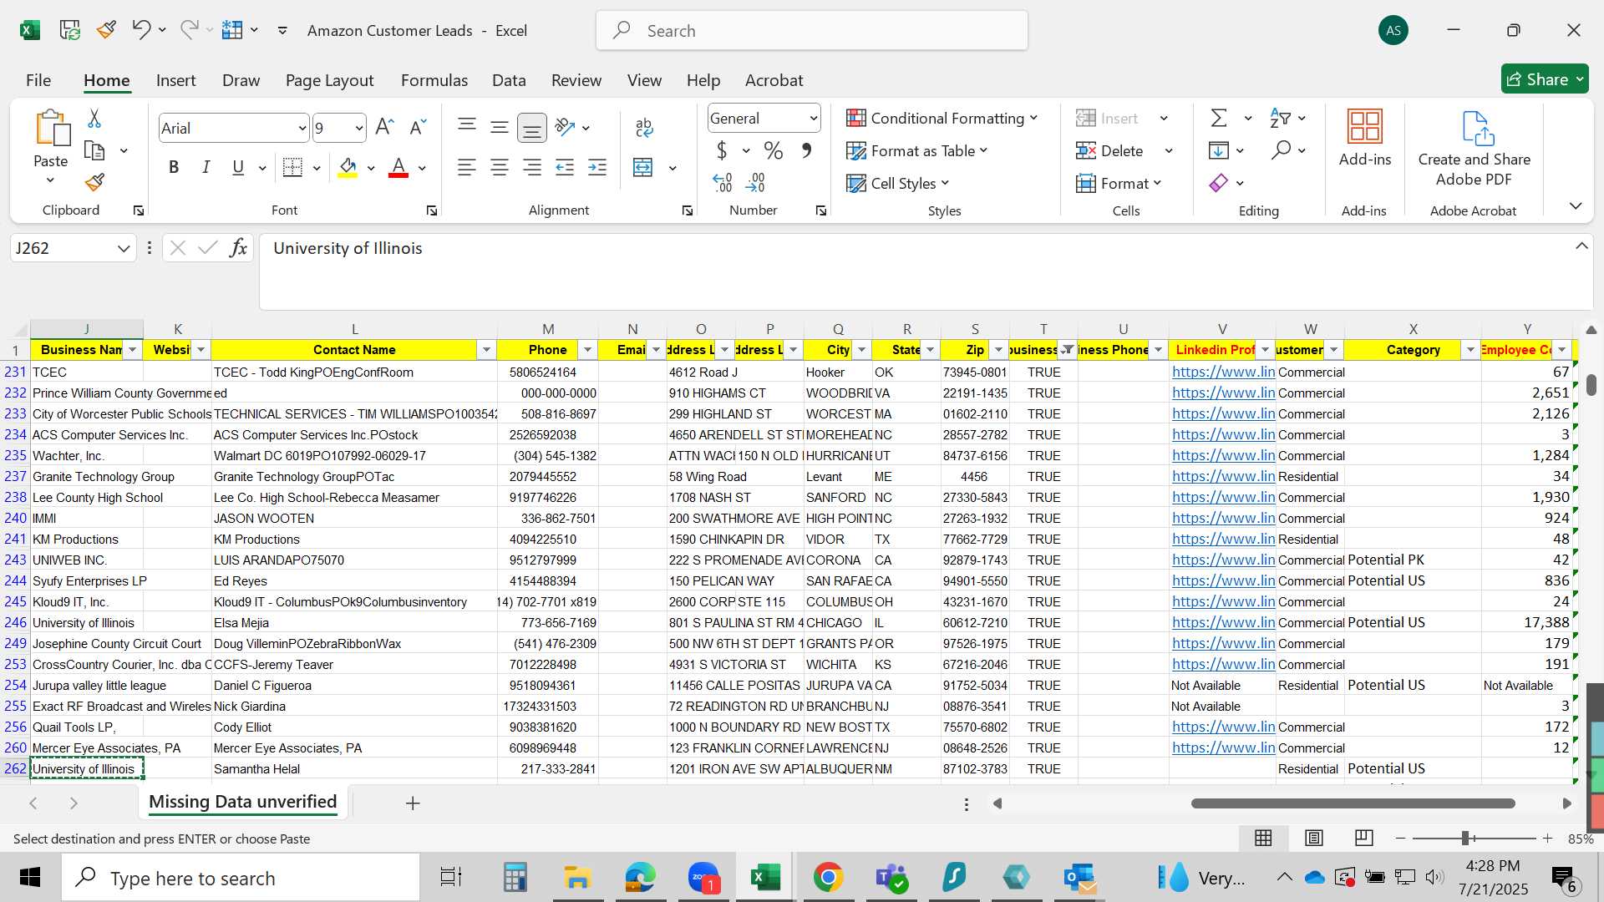The height and width of the screenshot is (902, 1604).
Task: Open the Add-ins icon
Action: coord(1365,139)
